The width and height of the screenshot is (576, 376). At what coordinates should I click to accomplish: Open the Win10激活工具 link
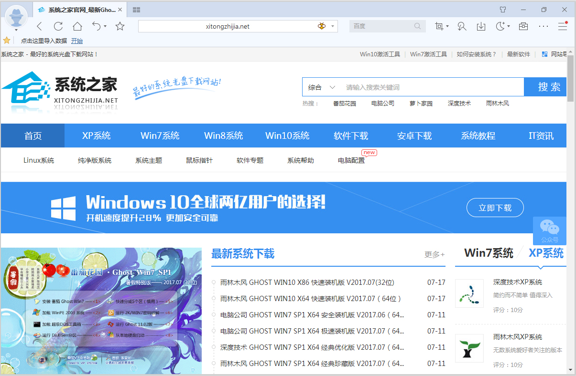[380, 54]
